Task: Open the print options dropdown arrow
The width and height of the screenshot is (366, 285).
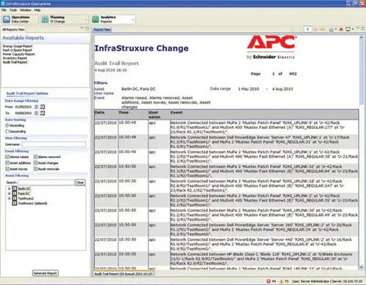Action: 335,29
